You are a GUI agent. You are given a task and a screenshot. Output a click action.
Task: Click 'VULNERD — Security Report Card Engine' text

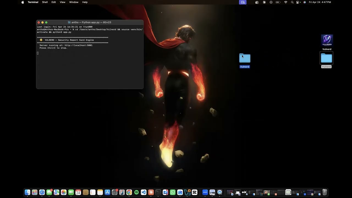pyautogui.click(x=69, y=40)
